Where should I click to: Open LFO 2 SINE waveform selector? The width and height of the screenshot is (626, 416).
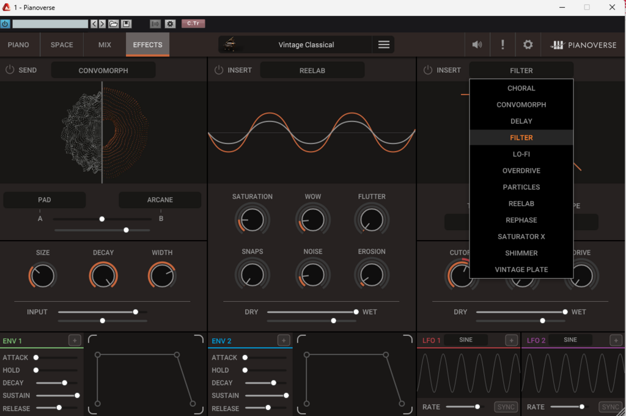(x=570, y=340)
